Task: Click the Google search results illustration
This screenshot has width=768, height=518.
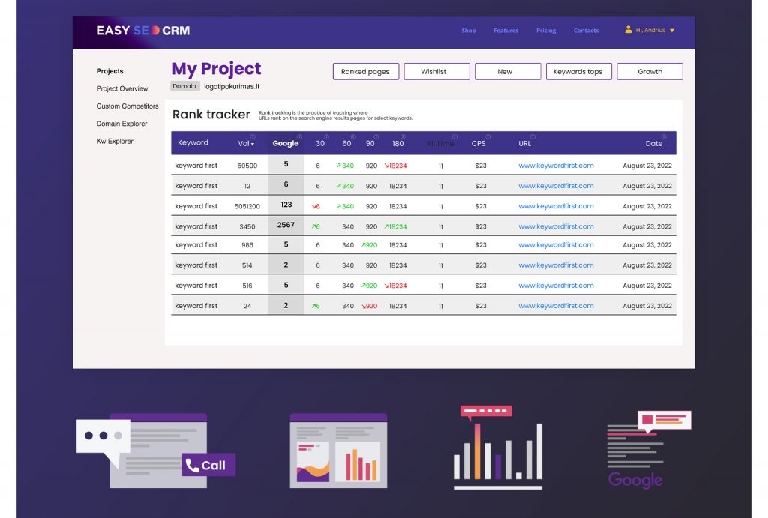Action: [649, 450]
